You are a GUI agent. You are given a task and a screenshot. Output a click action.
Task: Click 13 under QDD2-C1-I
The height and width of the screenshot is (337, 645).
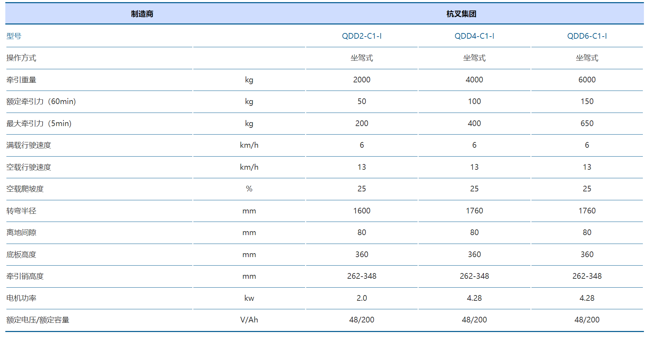(362, 167)
